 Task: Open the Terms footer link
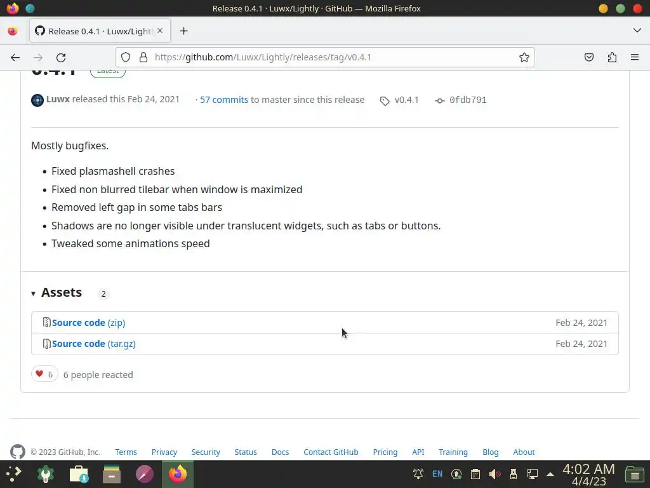(x=126, y=452)
